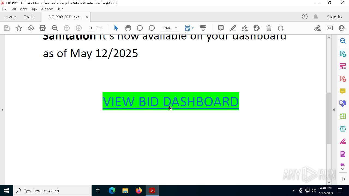Show more tools chevron in right pane
This screenshot has height=196, width=349.
click(x=343, y=169)
